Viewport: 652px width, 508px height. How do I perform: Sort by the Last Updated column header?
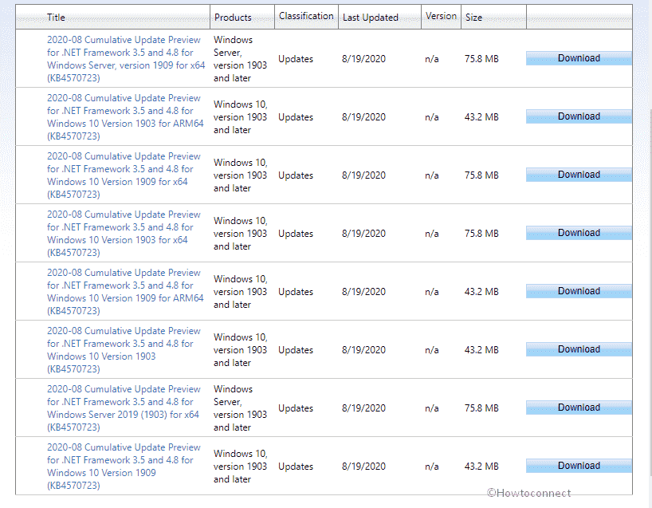click(370, 18)
